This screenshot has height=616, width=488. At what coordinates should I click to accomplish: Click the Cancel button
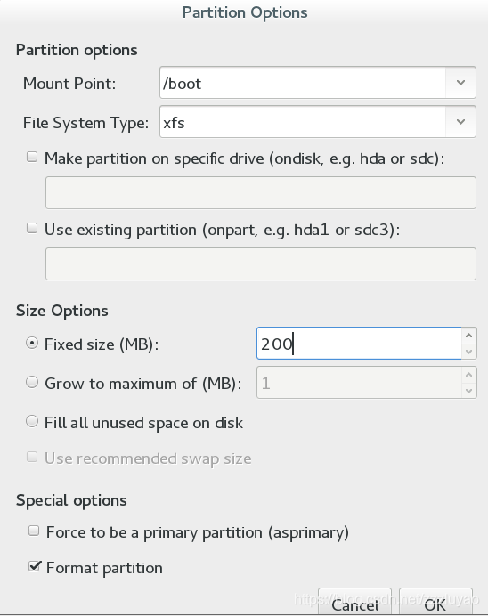point(354,602)
